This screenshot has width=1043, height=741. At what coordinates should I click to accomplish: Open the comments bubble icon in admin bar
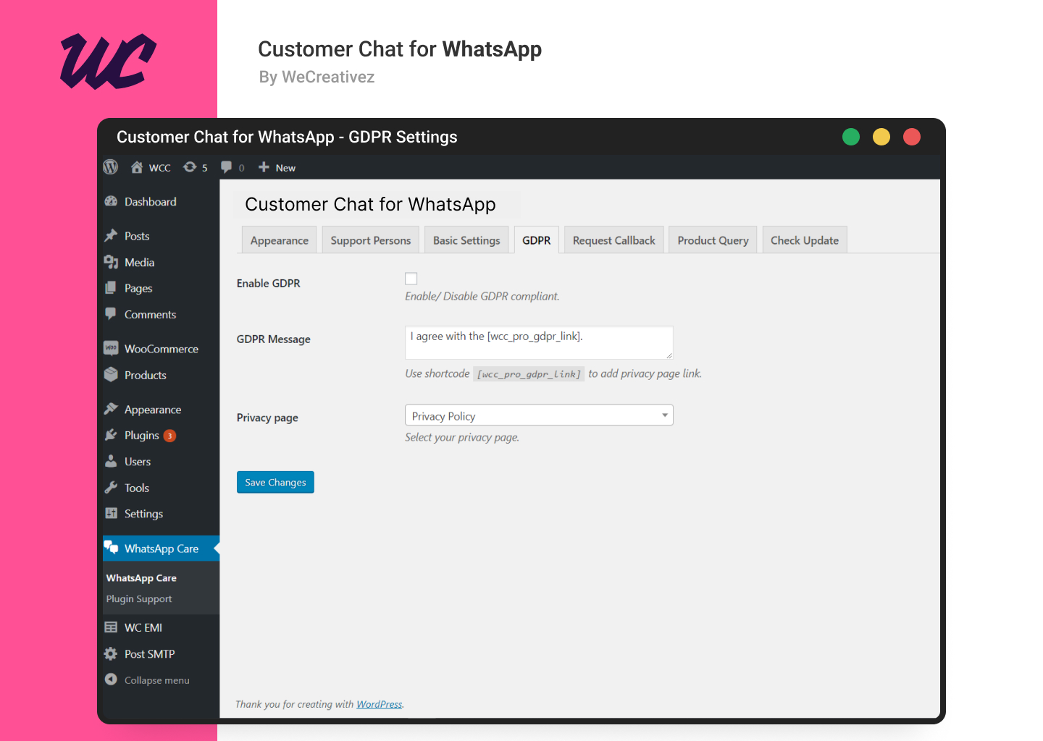[x=227, y=167]
